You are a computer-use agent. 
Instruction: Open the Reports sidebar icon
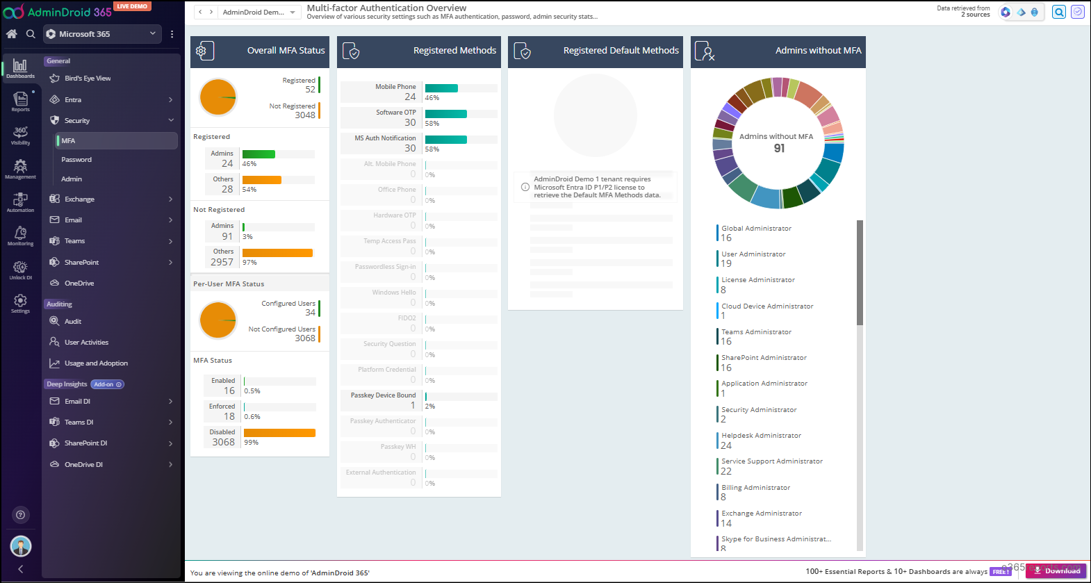(20, 101)
